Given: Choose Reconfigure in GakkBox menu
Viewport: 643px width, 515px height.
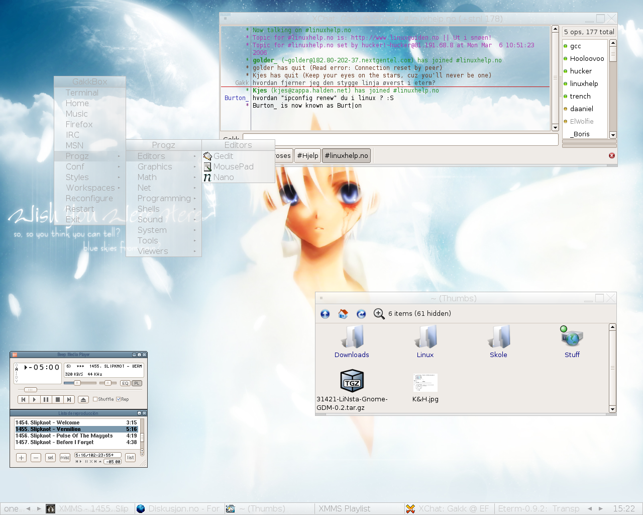Looking at the screenshot, I should (x=89, y=198).
